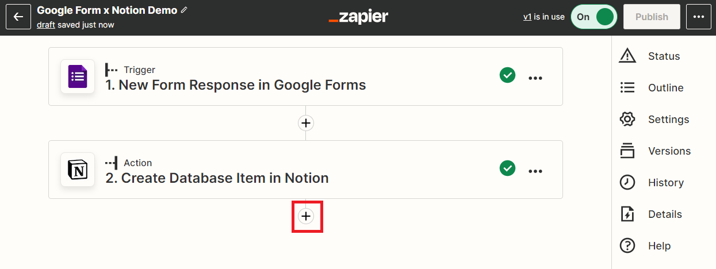Screen dimensions: 716x269
Task: Add step between trigger and action
Action: 306,123
